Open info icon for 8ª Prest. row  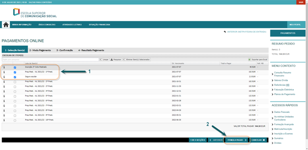(x=4, y=111)
